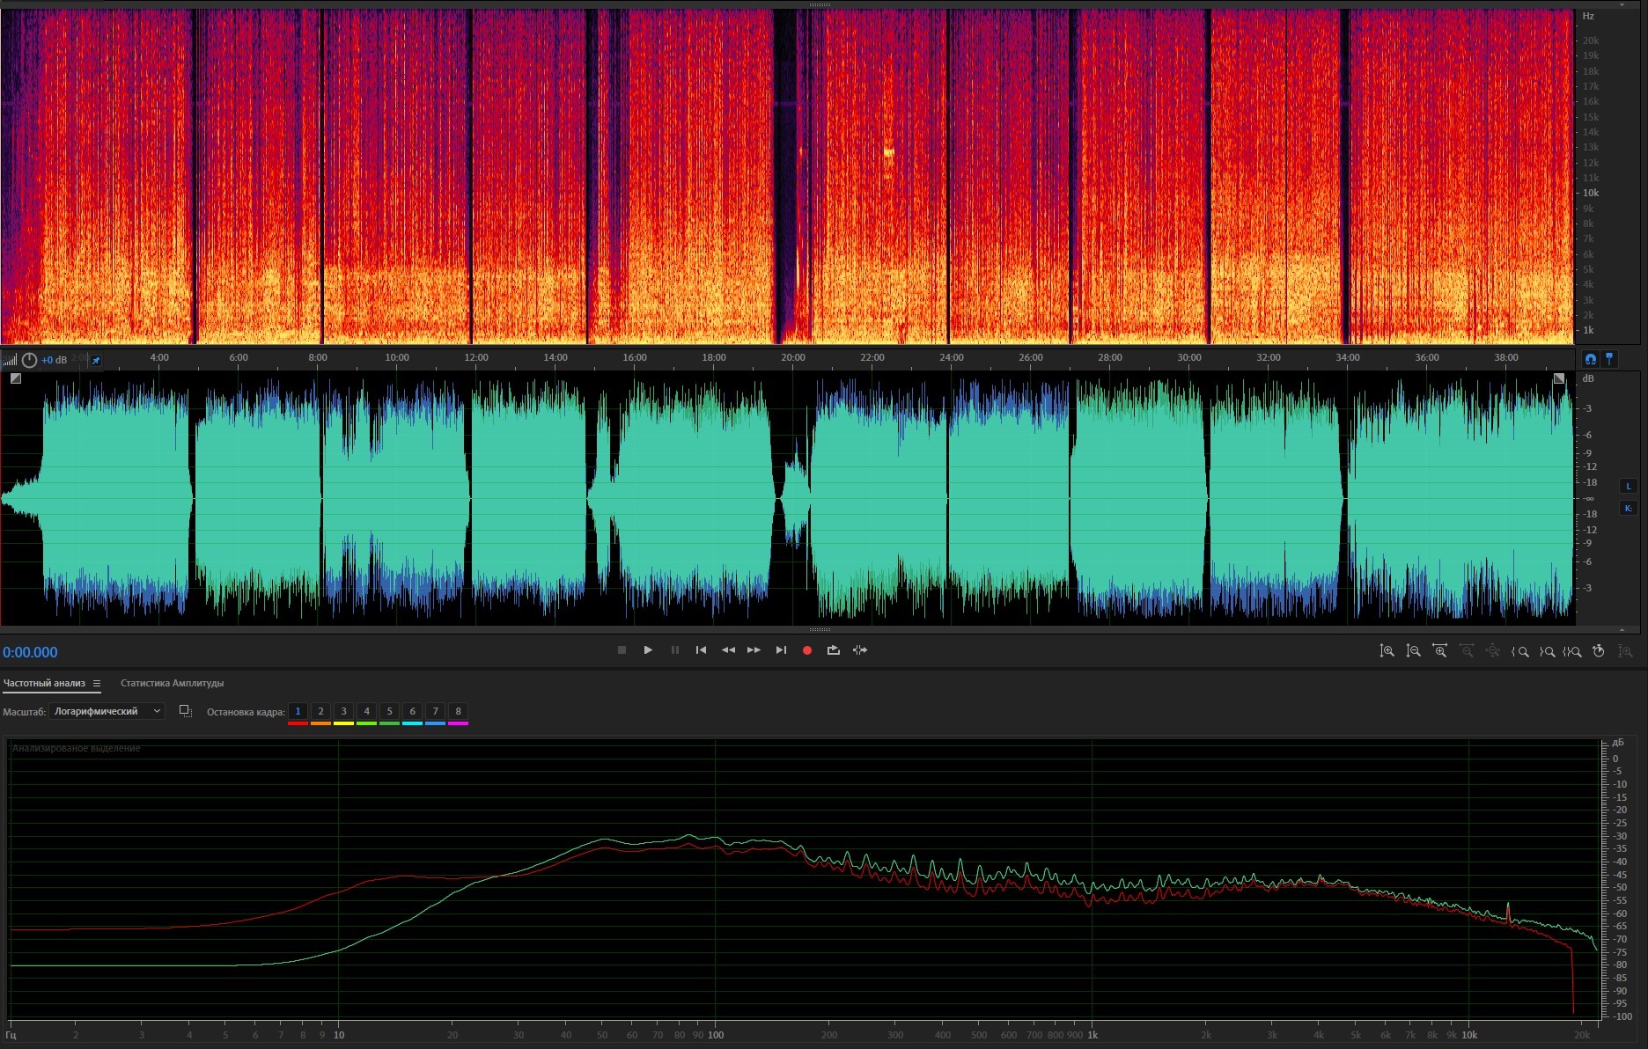Click the Zoom to Selection icon
This screenshot has height=1049, width=1648.
click(x=1572, y=651)
